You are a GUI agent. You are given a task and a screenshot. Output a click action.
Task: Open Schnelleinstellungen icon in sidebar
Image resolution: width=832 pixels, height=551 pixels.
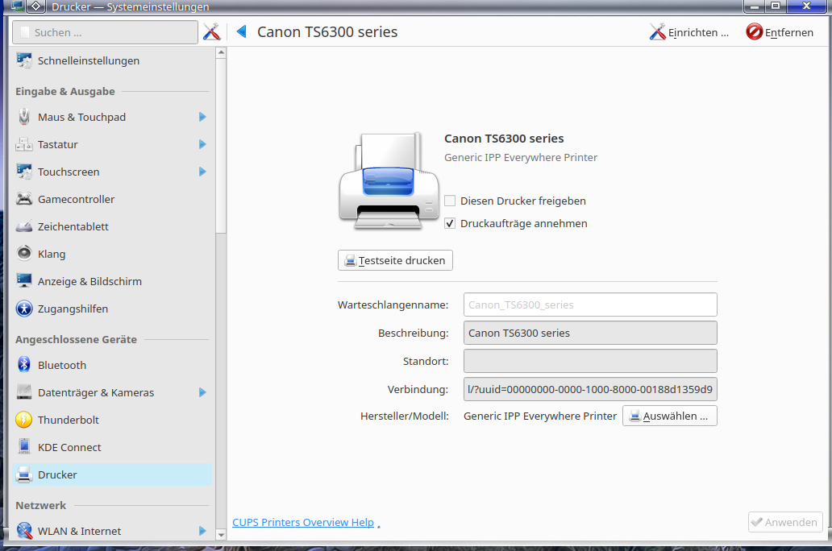24,60
